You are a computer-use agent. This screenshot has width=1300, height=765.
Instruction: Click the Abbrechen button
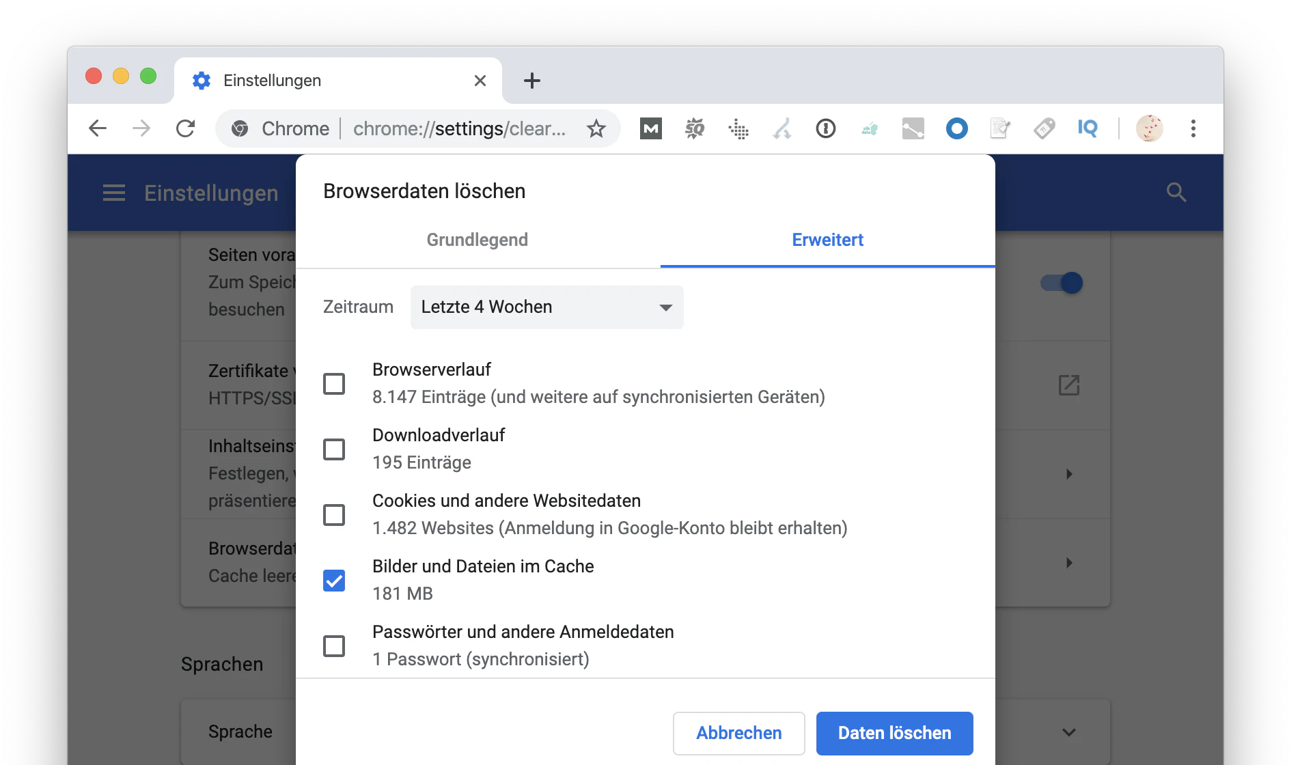(738, 733)
